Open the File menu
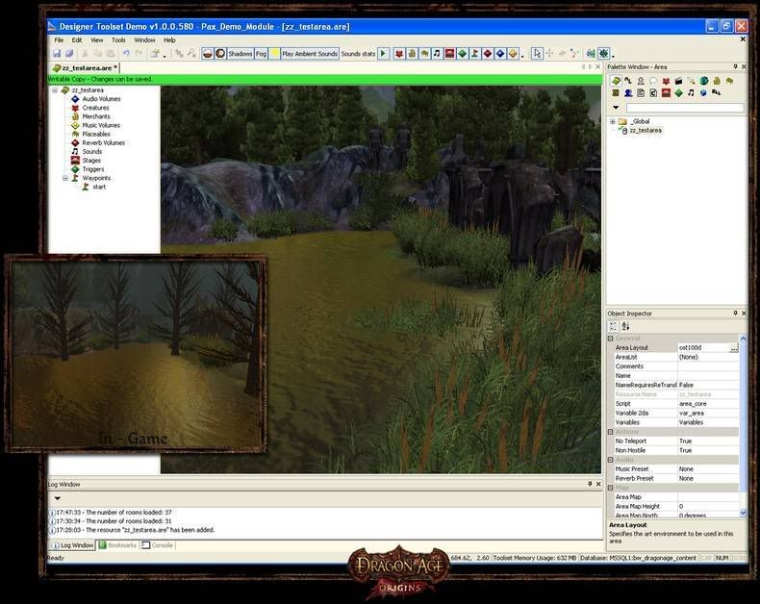 coord(59,40)
